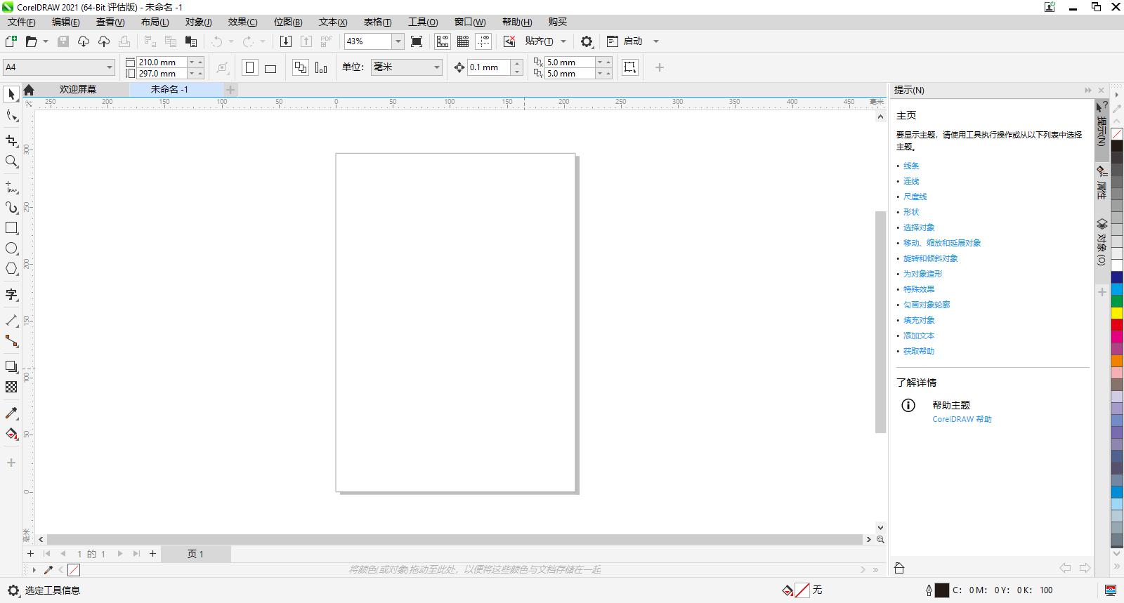The height and width of the screenshot is (603, 1124).
Task: Select the Zoom tool in toolbox
Action: pos(11,161)
